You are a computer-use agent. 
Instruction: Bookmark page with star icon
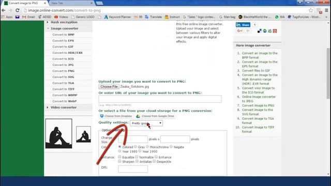(311, 10)
